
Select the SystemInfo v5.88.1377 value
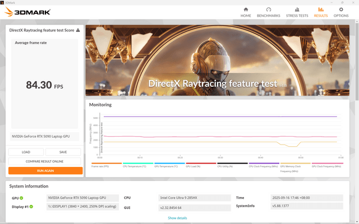click(307, 206)
